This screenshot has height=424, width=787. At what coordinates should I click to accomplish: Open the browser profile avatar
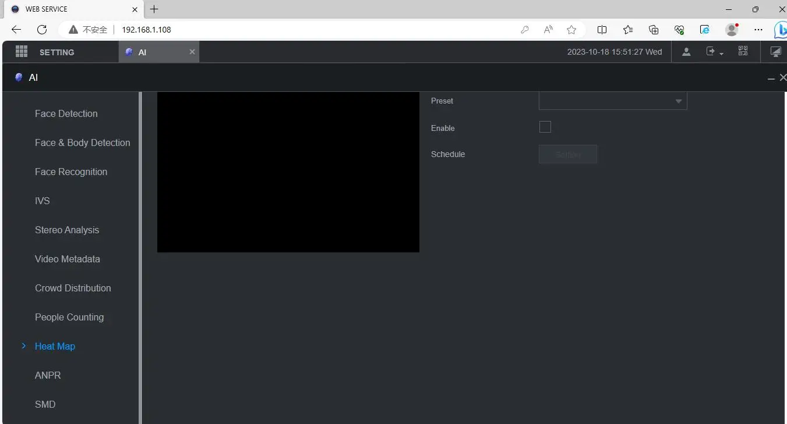click(732, 30)
